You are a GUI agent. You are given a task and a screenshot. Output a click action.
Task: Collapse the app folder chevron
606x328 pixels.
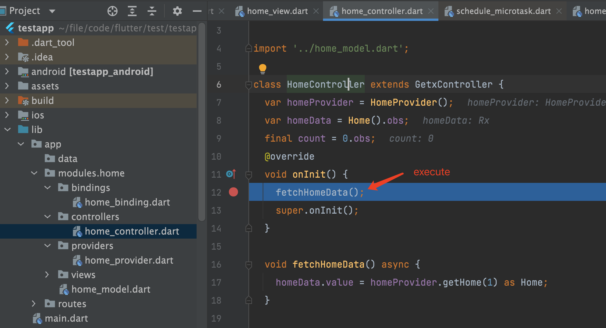(x=21, y=144)
